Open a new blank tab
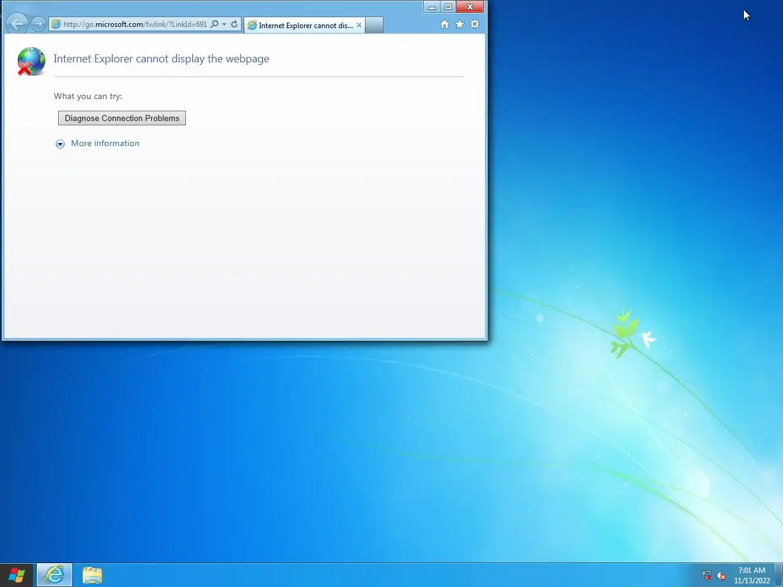This screenshot has width=783, height=587. (374, 25)
